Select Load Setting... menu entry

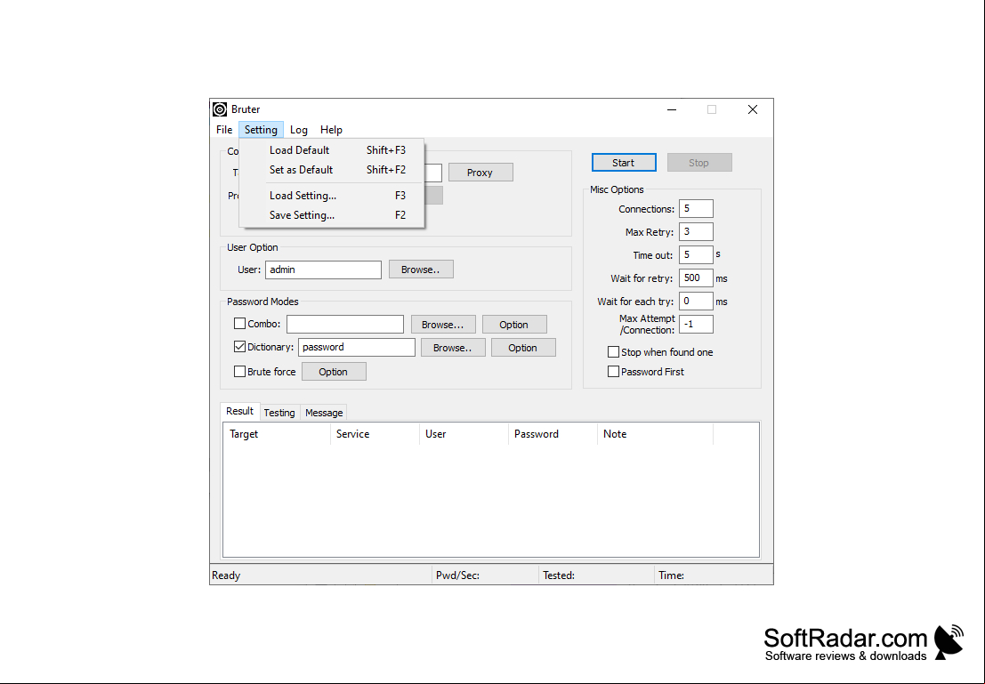point(332,196)
